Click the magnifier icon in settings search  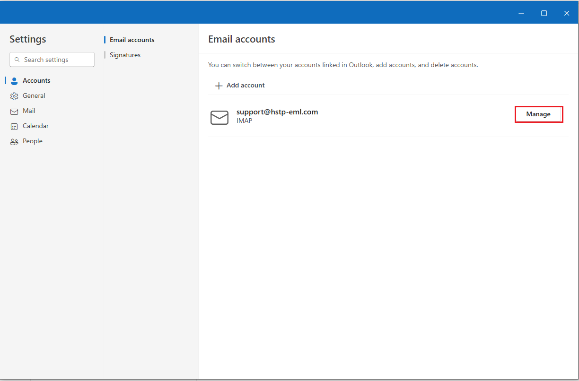[x=18, y=60]
